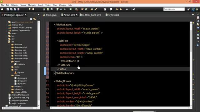Switch to the styles.xml tab
This screenshot has width=200, height=112.
tap(112, 15)
